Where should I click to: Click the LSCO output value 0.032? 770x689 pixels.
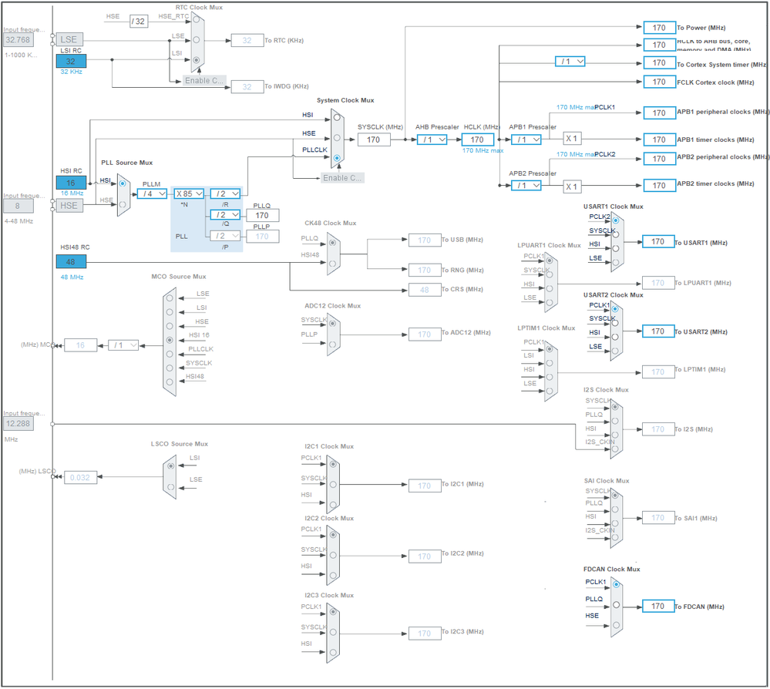(x=80, y=478)
